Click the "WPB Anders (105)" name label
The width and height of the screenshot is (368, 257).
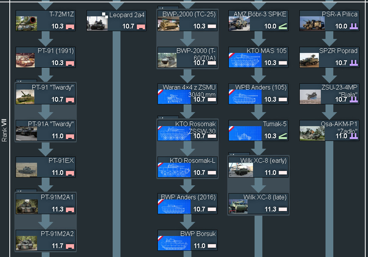[261, 88]
